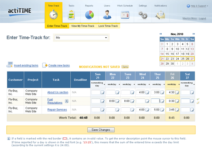
Task: Click the Create new tasks link
Action: click(x=59, y=65)
